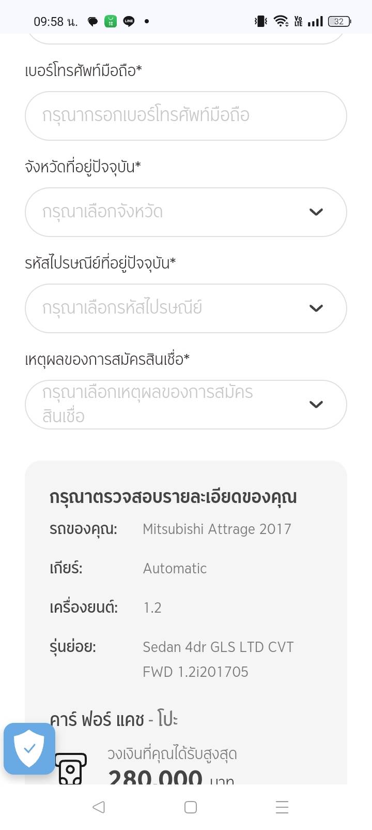The width and height of the screenshot is (372, 830).
Task: Tap the vibrate mode status icon
Action: click(x=260, y=21)
